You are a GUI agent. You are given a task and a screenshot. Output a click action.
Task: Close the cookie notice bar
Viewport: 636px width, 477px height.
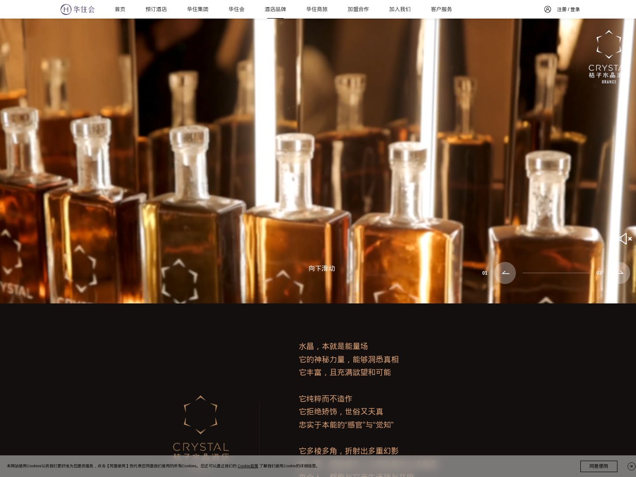(x=631, y=466)
